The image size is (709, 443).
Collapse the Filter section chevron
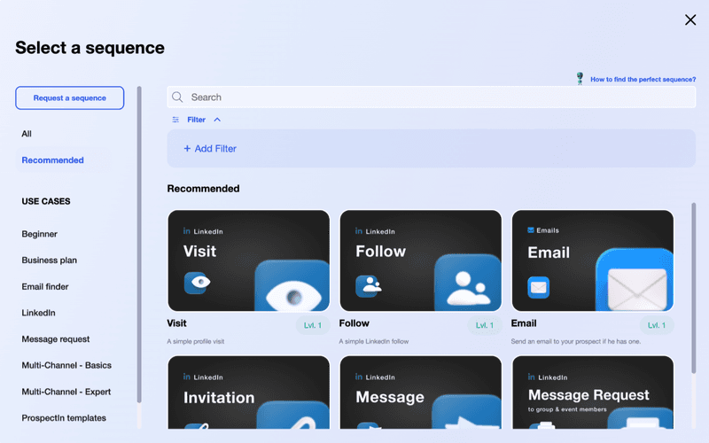[x=217, y=120]
